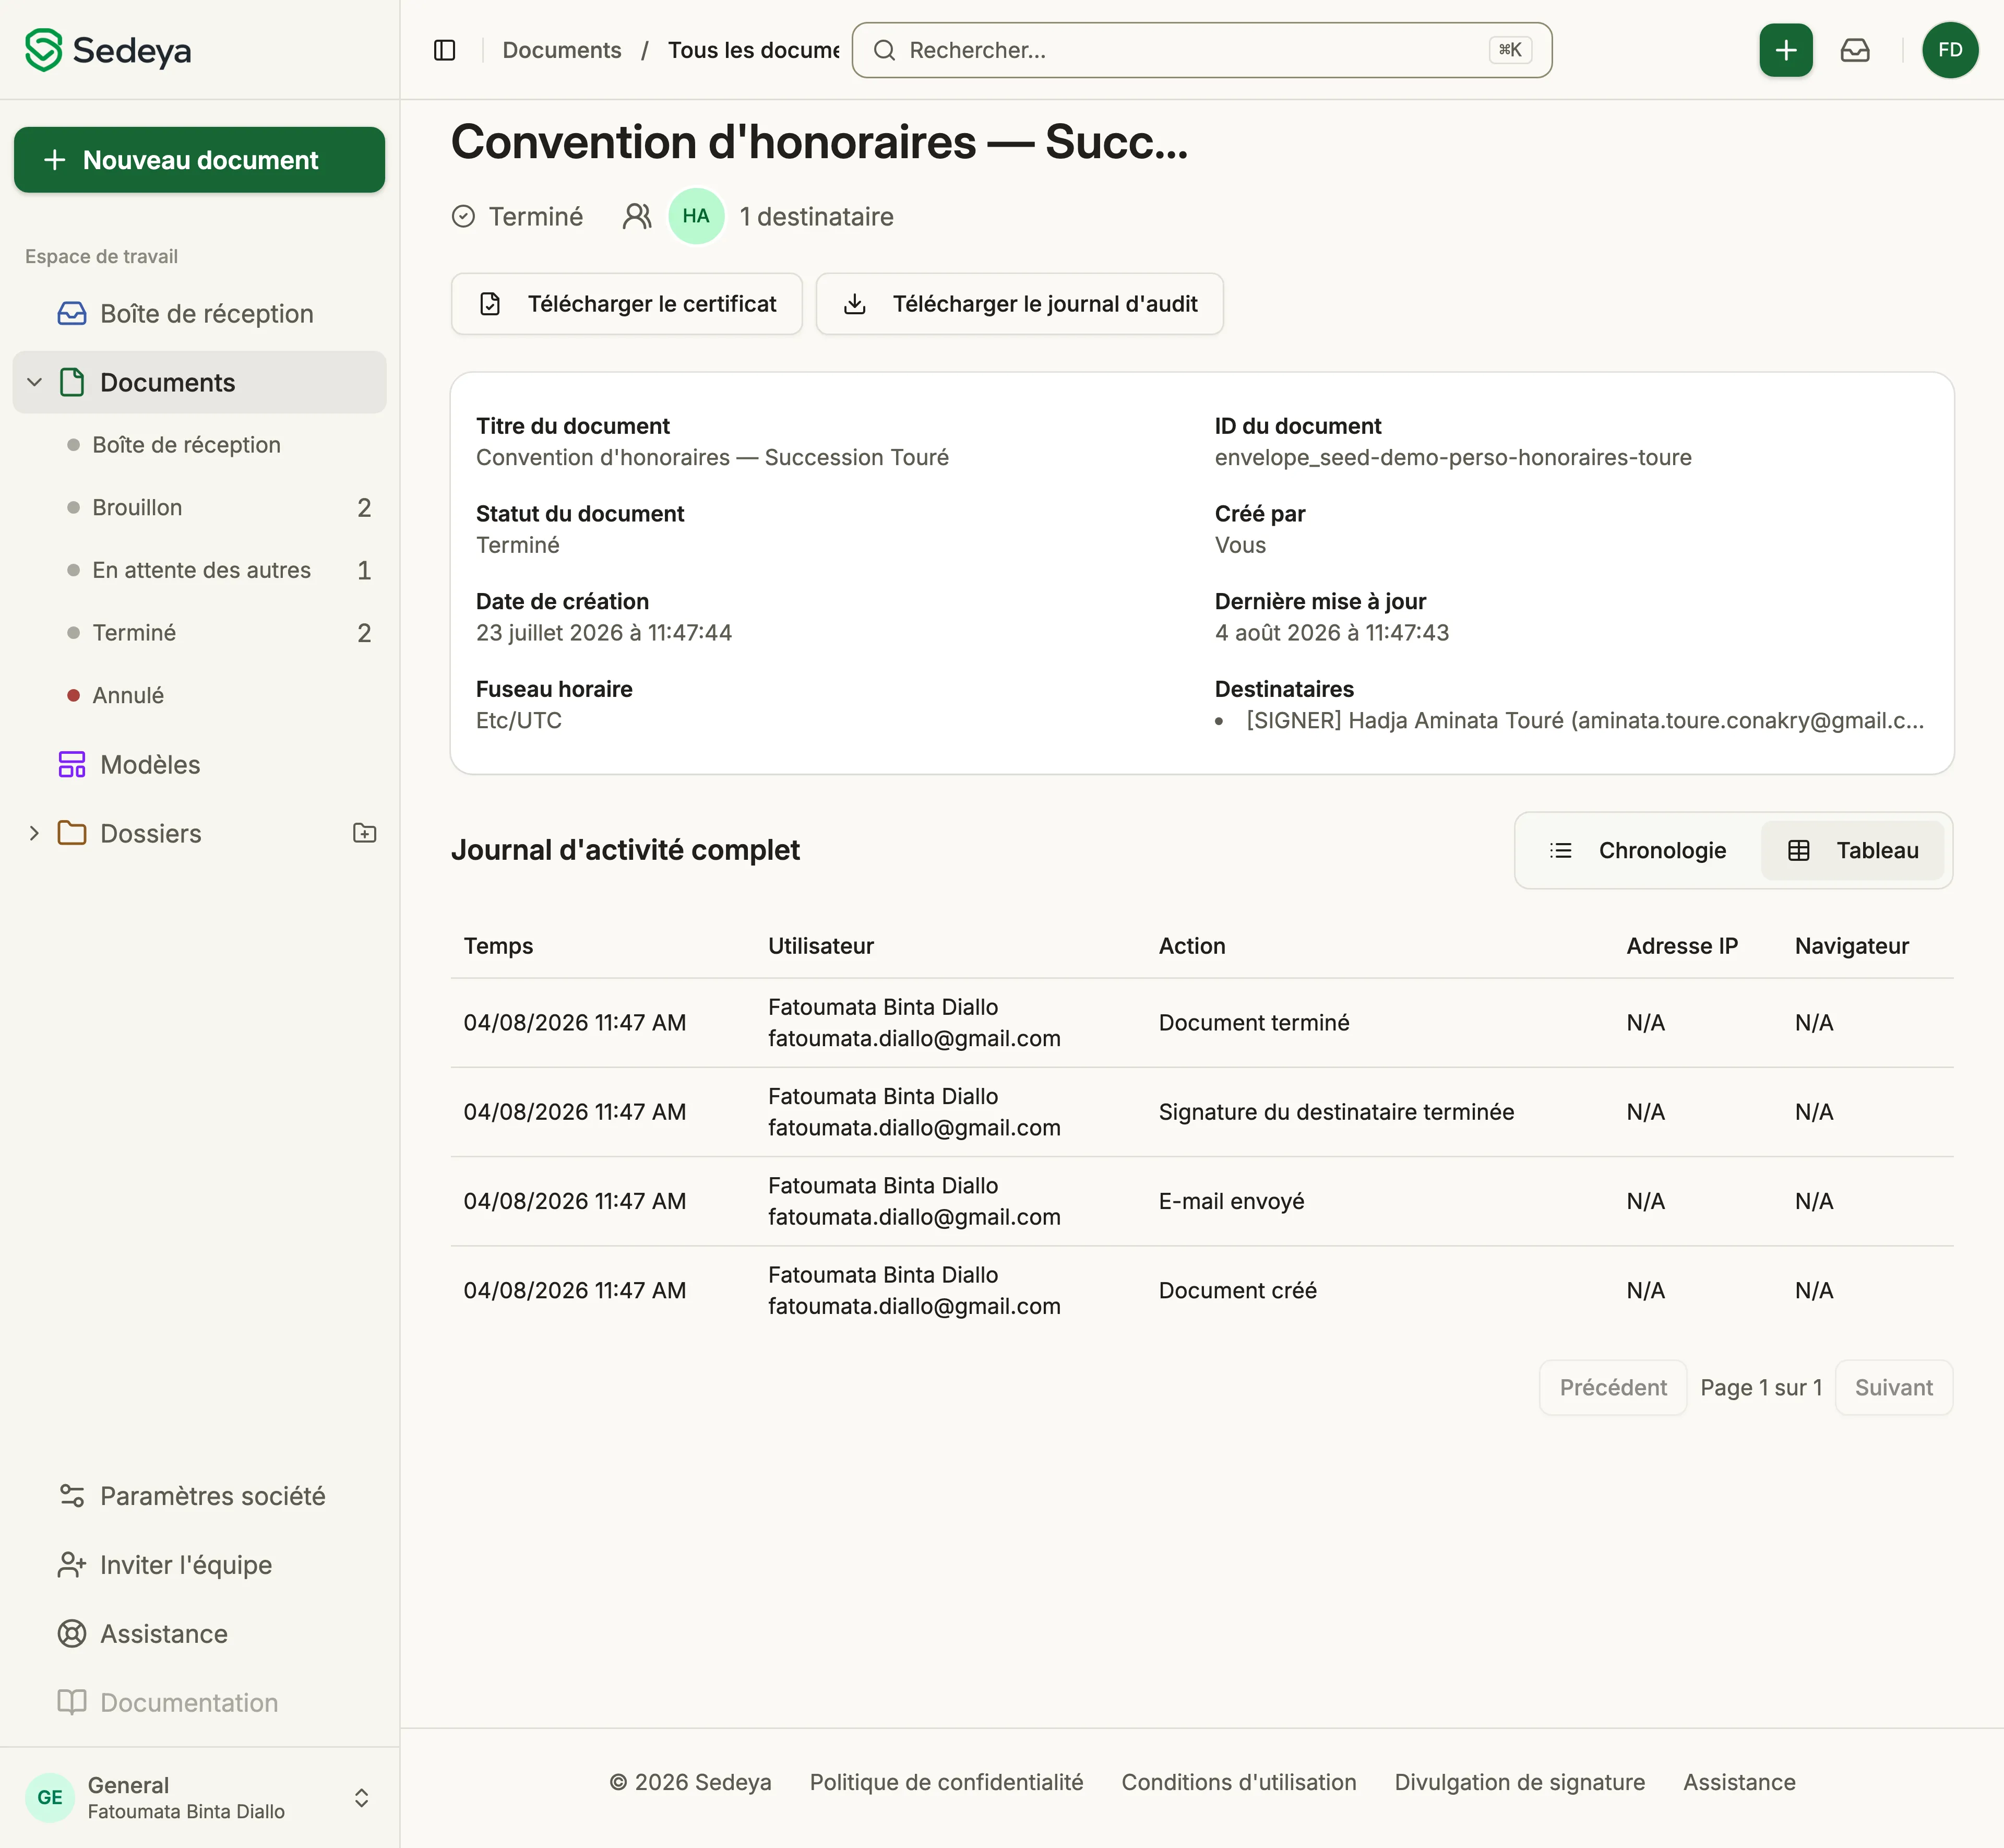Screen dimensions: 2004x1848
Task: Click the Navigateur column header
Action: [x=1851, y=946]
